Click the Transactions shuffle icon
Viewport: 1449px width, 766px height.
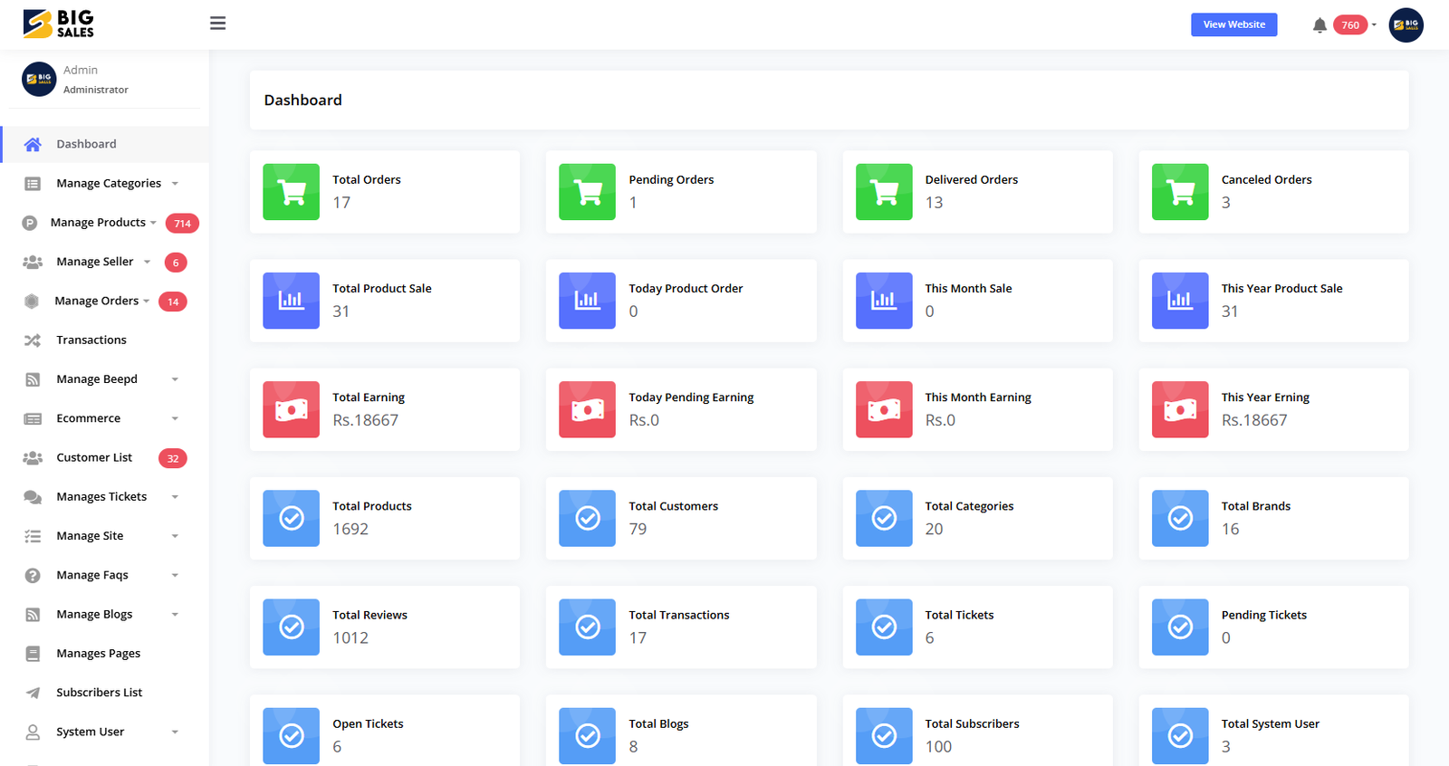[x=33, y=340]
